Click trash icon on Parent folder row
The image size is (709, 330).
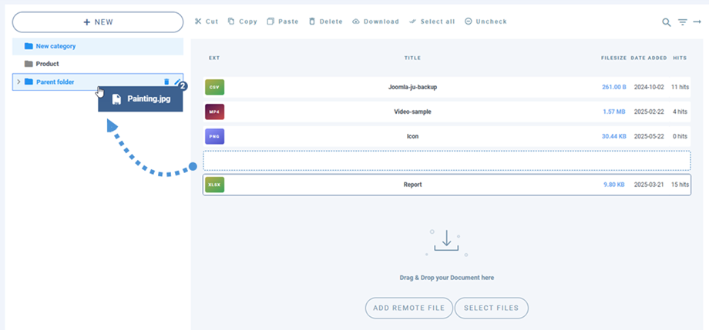tap(166, 82)
